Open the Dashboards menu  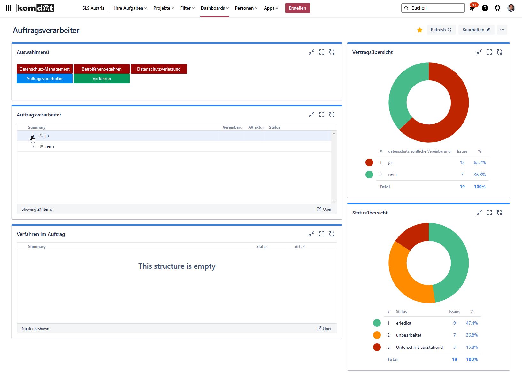214,8
